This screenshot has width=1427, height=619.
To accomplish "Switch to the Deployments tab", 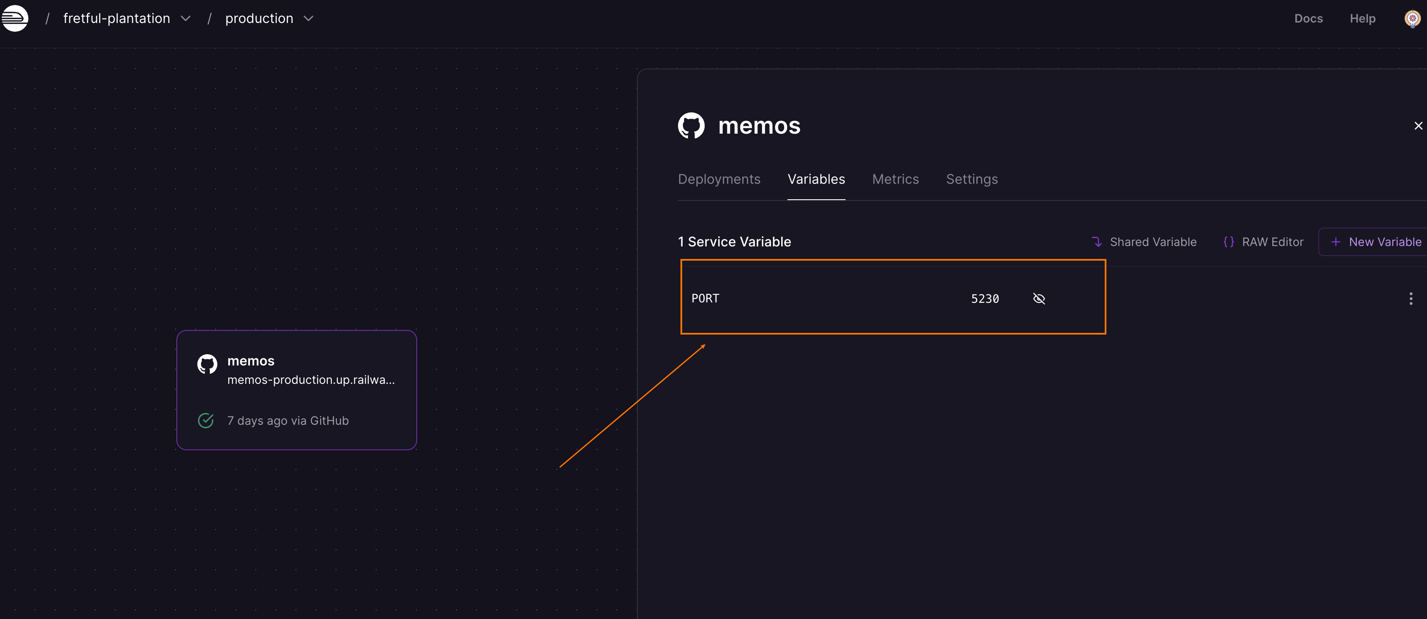I will 719,179.
